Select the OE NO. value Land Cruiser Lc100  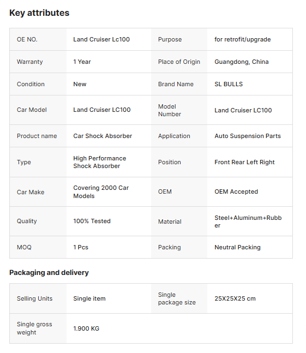click(101, 39)
